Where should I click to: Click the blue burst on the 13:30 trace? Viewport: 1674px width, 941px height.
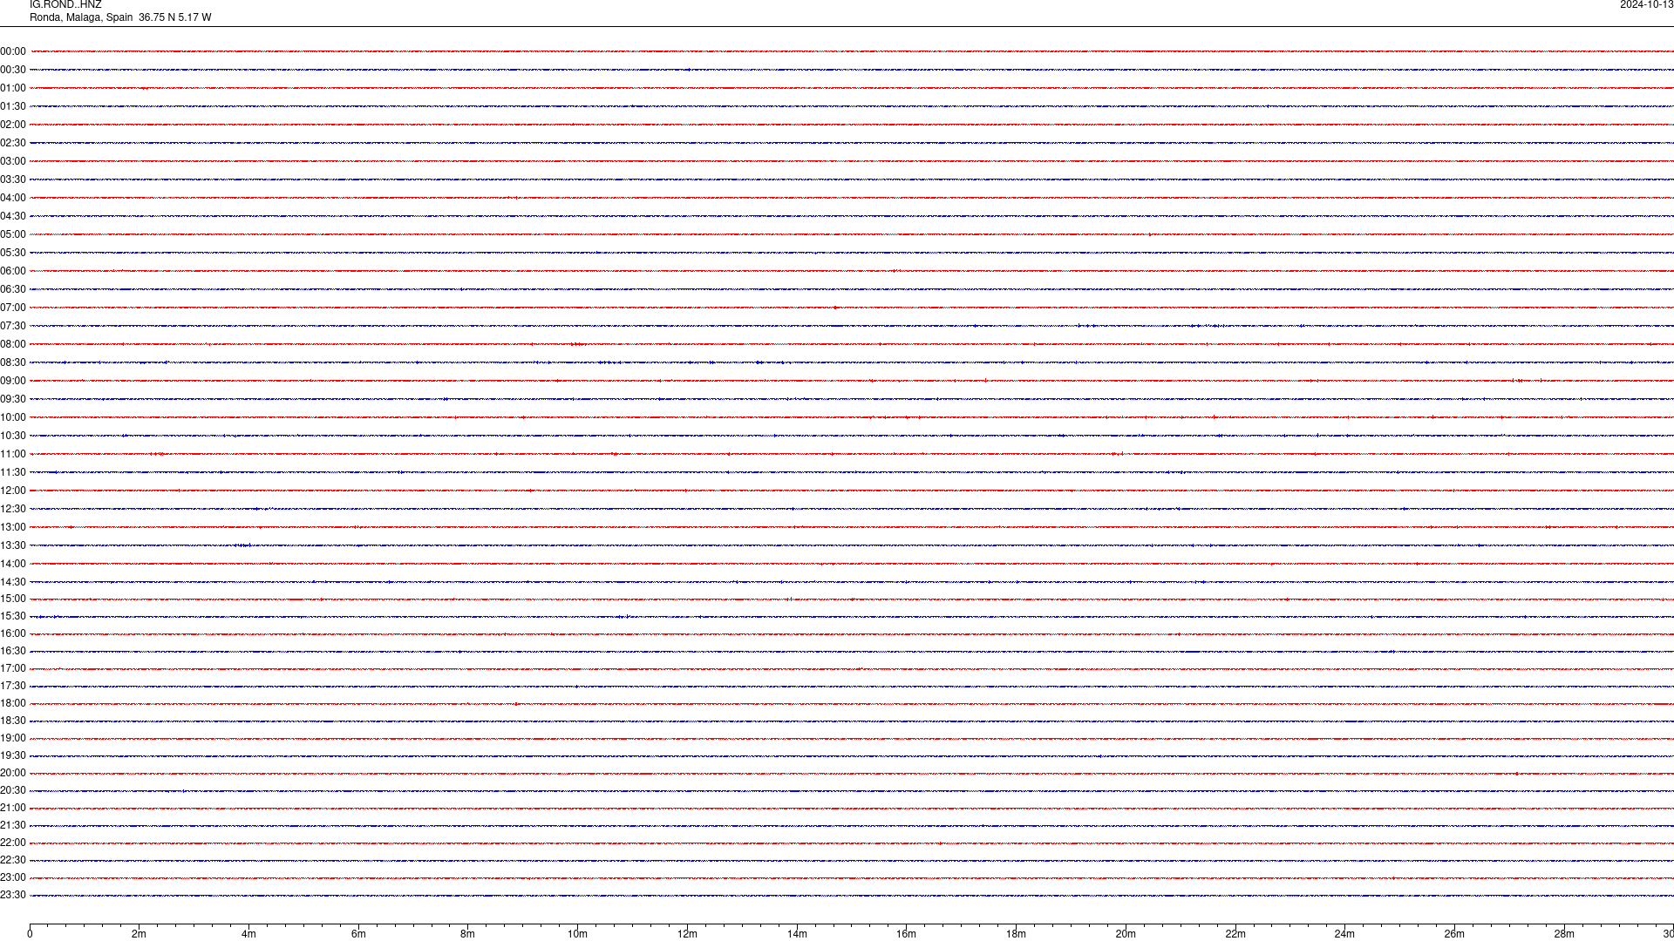[x=243, y=545]
